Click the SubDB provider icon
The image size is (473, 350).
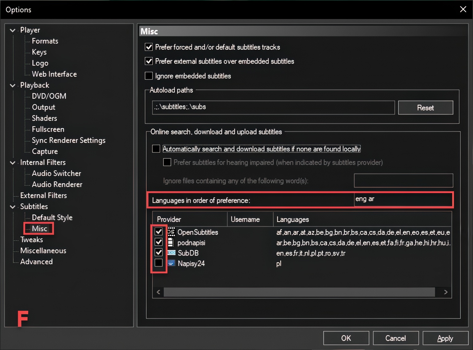tap(171, 253)
